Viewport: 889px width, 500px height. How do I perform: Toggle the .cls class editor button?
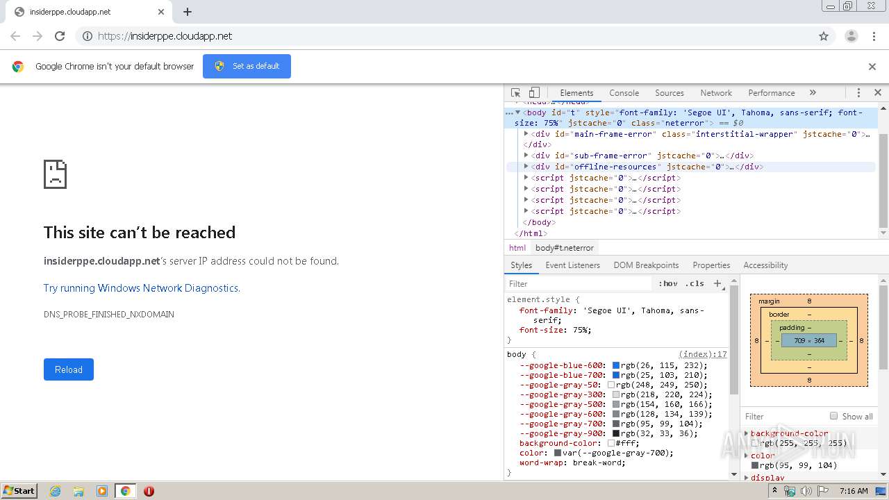click(x=695, y=283)
